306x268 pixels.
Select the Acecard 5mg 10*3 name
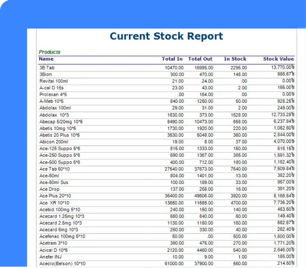[59, 230]
